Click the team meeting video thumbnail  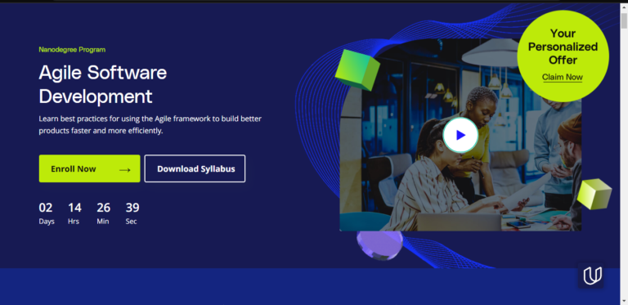[x=460, y=135]
